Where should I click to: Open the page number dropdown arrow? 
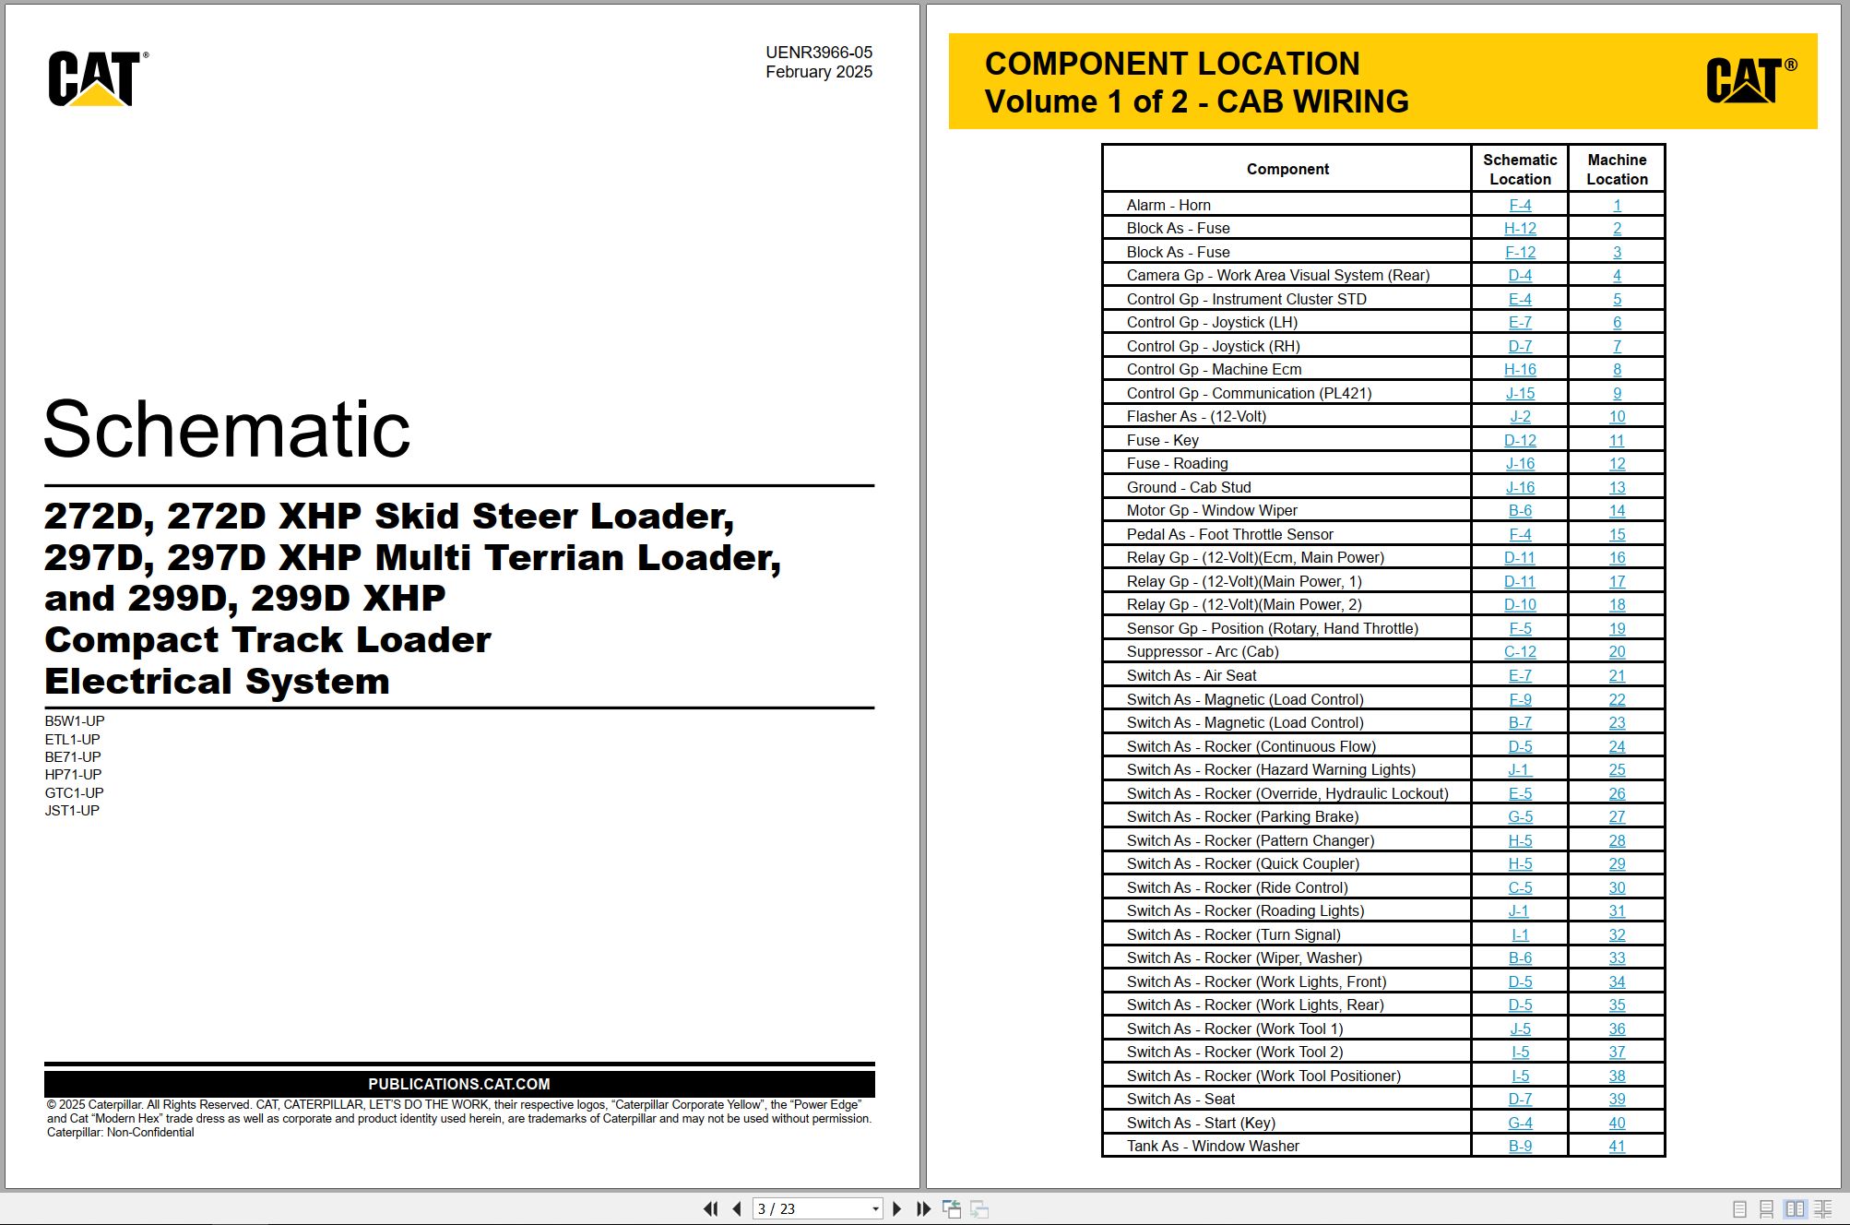[x=875, y=1208]
